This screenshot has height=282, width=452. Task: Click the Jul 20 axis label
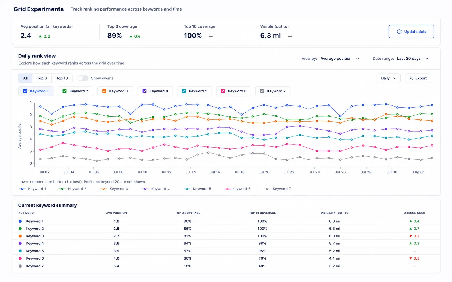click(x=264, y=172)
